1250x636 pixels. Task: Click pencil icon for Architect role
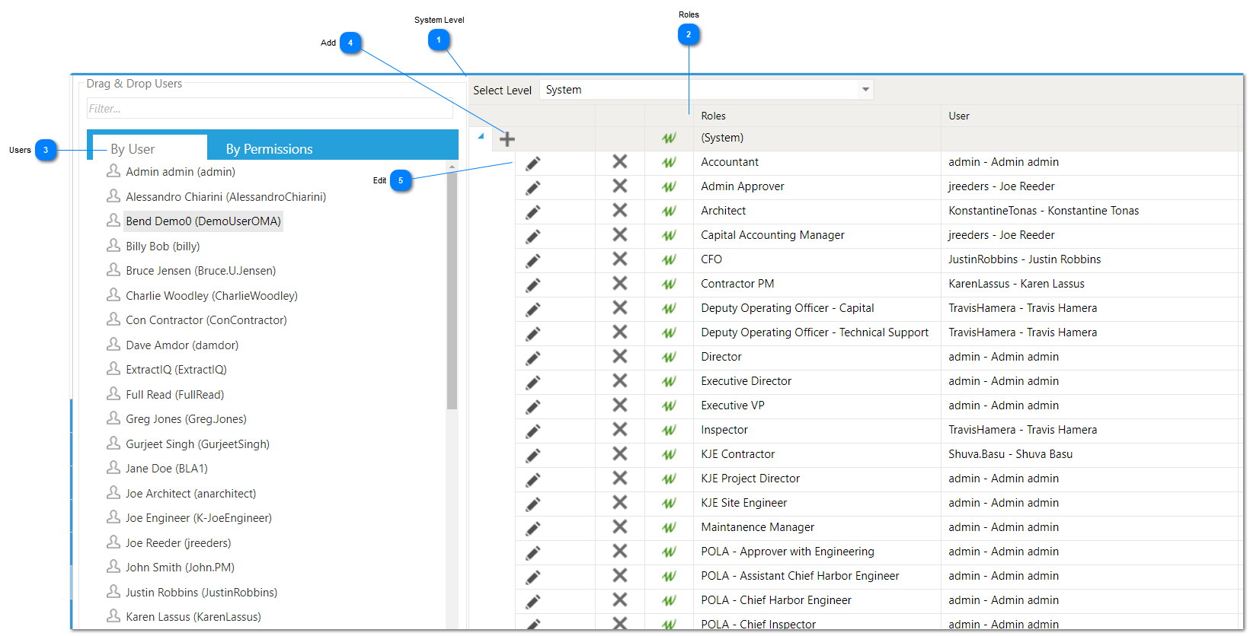coord(533,211)
